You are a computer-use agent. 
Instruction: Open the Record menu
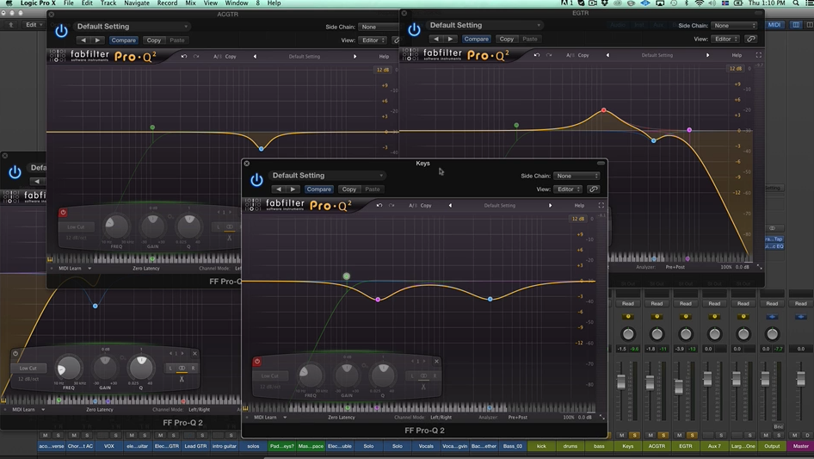click(167, 3)
